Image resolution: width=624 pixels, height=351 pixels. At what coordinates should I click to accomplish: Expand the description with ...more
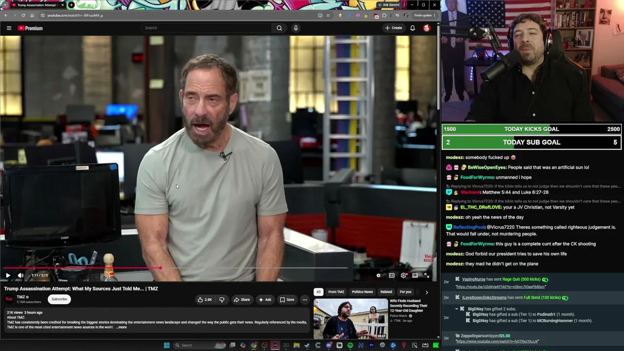121,328
